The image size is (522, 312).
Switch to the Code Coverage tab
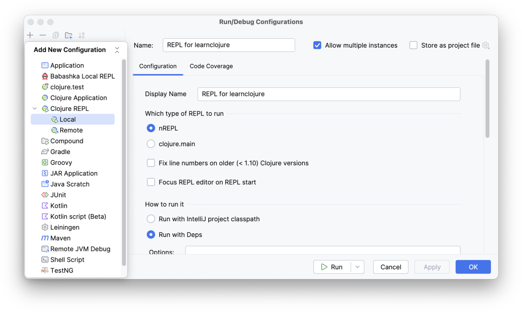[211, 66]
